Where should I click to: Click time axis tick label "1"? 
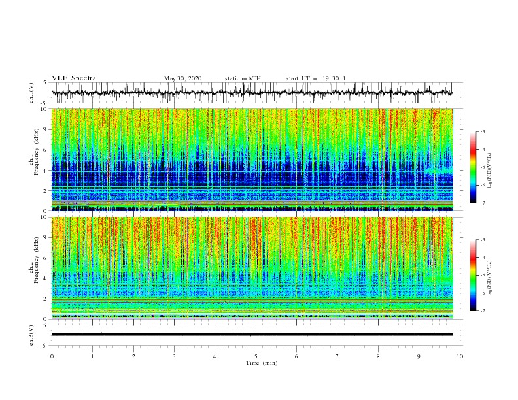92,356
